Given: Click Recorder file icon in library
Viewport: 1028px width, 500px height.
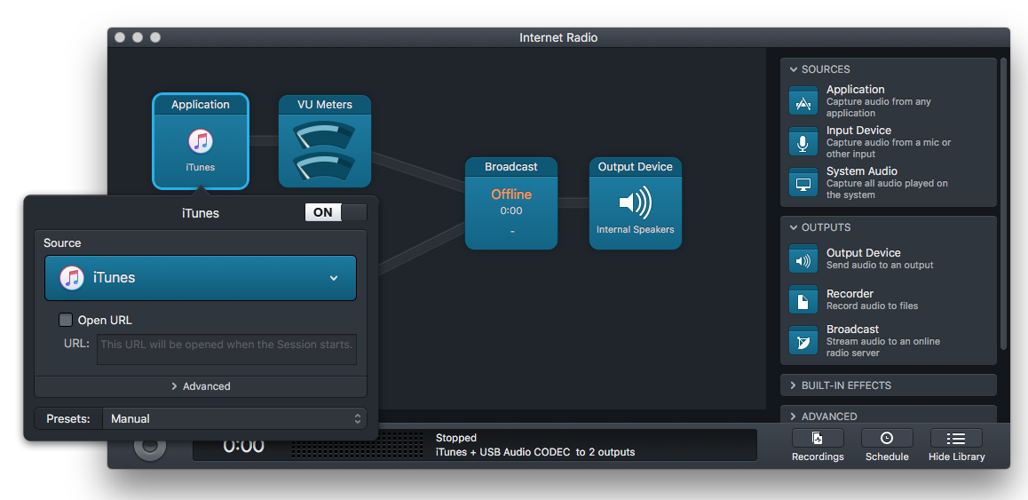Looking at the screenshot, I should (x=803, y=299).
